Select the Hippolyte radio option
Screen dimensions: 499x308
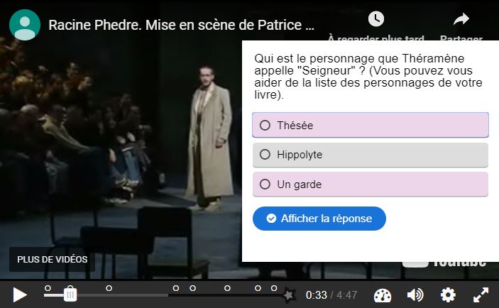click(371, 155)
